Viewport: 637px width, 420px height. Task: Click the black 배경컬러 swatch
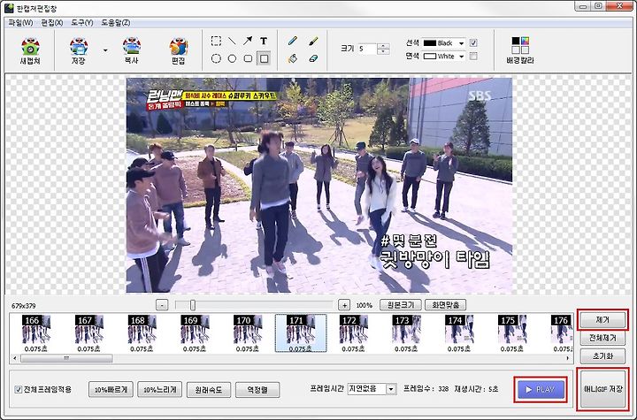pyautogui.click(x=516, y=40)
